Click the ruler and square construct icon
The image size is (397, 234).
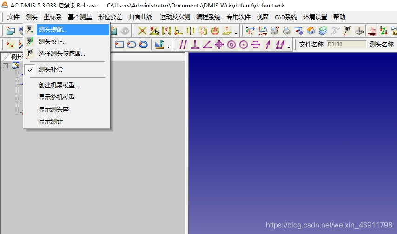click(x=159, y=45)
